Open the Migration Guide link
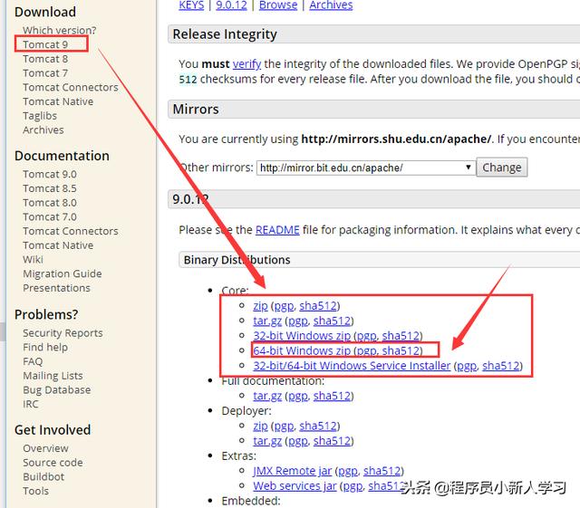 coord(63,274)
